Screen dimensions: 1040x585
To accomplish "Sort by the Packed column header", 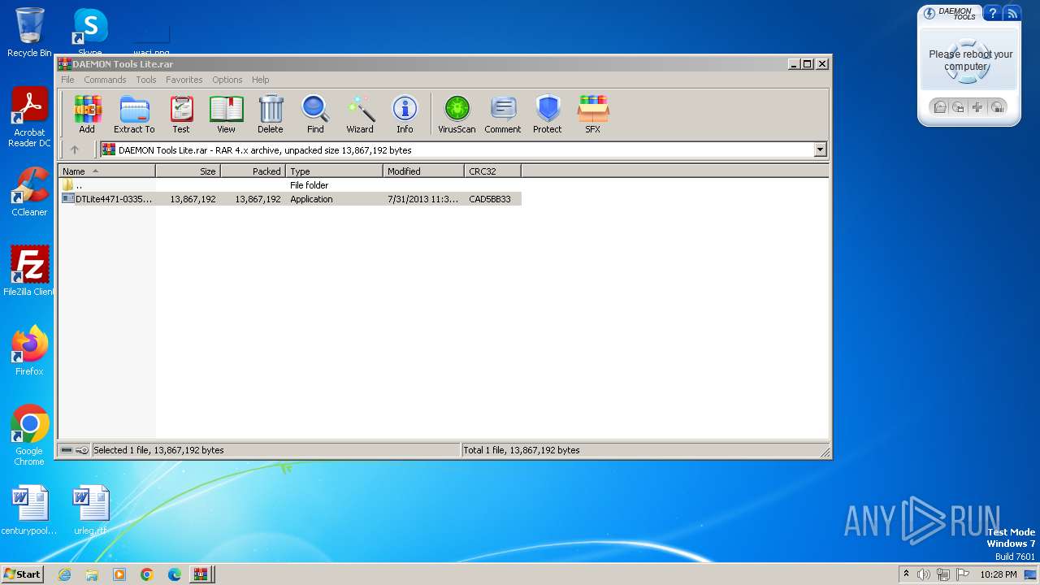I will pos(253,171).
